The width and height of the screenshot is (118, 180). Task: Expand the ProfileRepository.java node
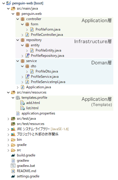[x=22, y=56]
